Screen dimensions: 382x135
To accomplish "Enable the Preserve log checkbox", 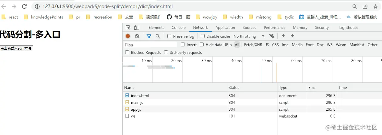I will 169,36.
